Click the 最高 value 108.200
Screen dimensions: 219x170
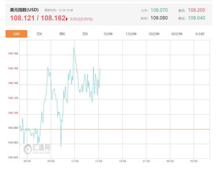(x=196, y=10)
